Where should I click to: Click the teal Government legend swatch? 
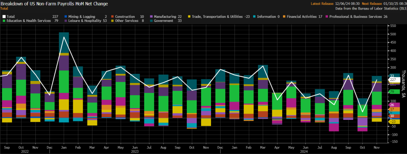click(151, 21)
